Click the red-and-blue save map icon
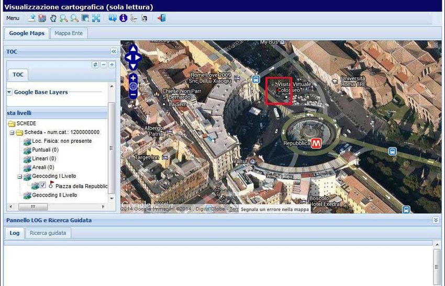 pyautogui.click(x=42, y=18)
